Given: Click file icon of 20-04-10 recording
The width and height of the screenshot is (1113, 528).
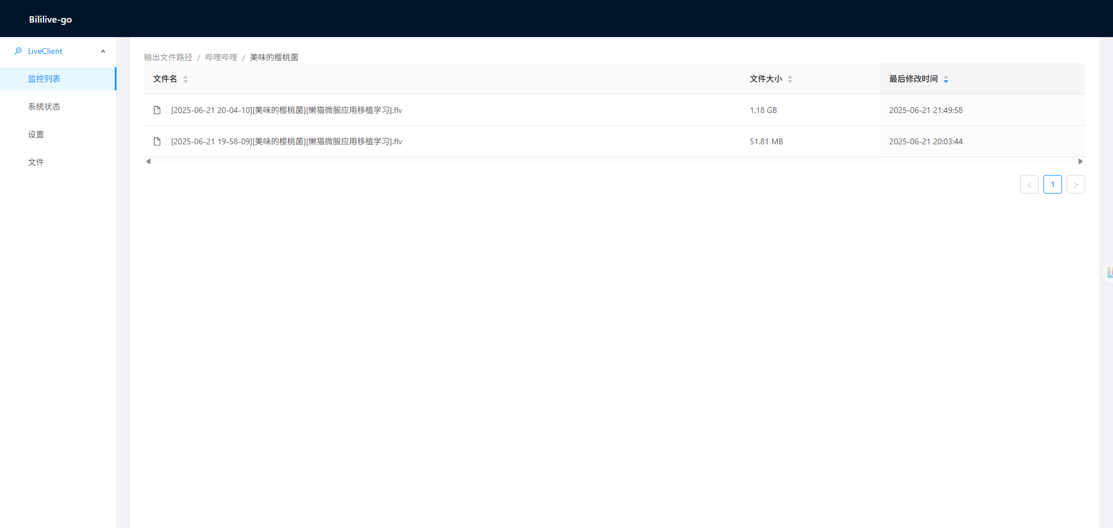Looking at the screenshot, I should tap(157, 110).
